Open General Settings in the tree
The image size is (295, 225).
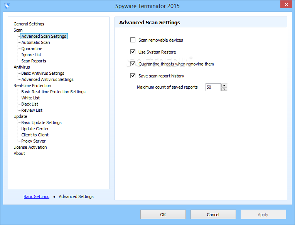29,24
